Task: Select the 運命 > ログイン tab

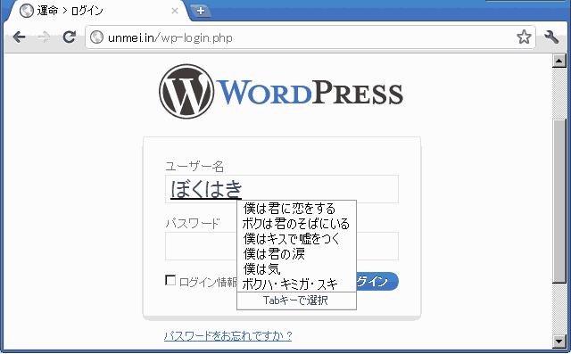Action: 97,11
